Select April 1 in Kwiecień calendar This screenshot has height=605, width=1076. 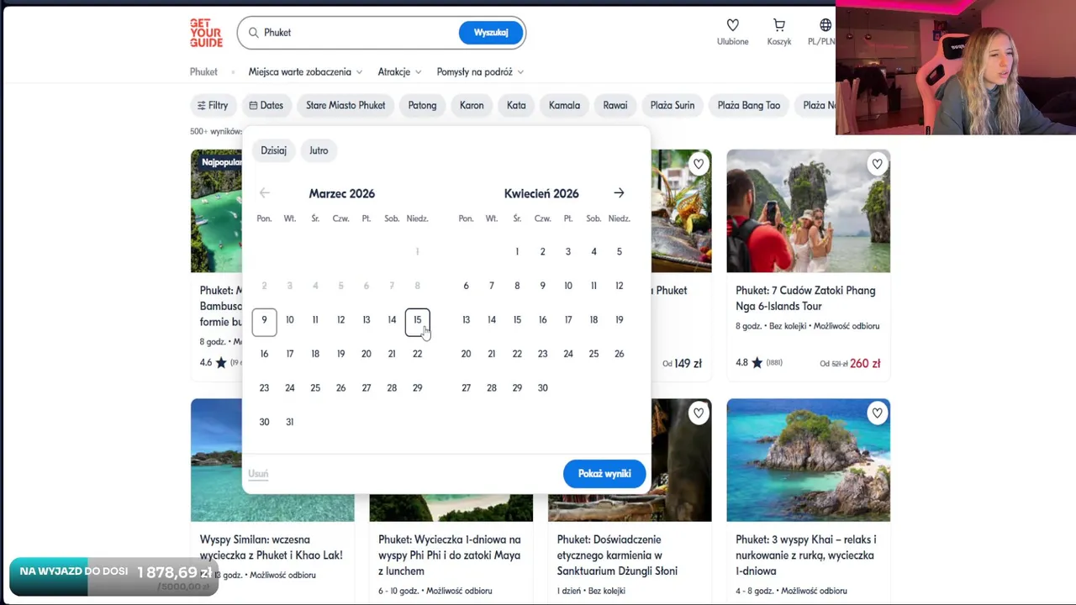coord(517,252)
